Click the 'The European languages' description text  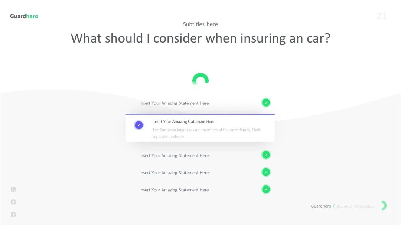(x=206, y=133)
